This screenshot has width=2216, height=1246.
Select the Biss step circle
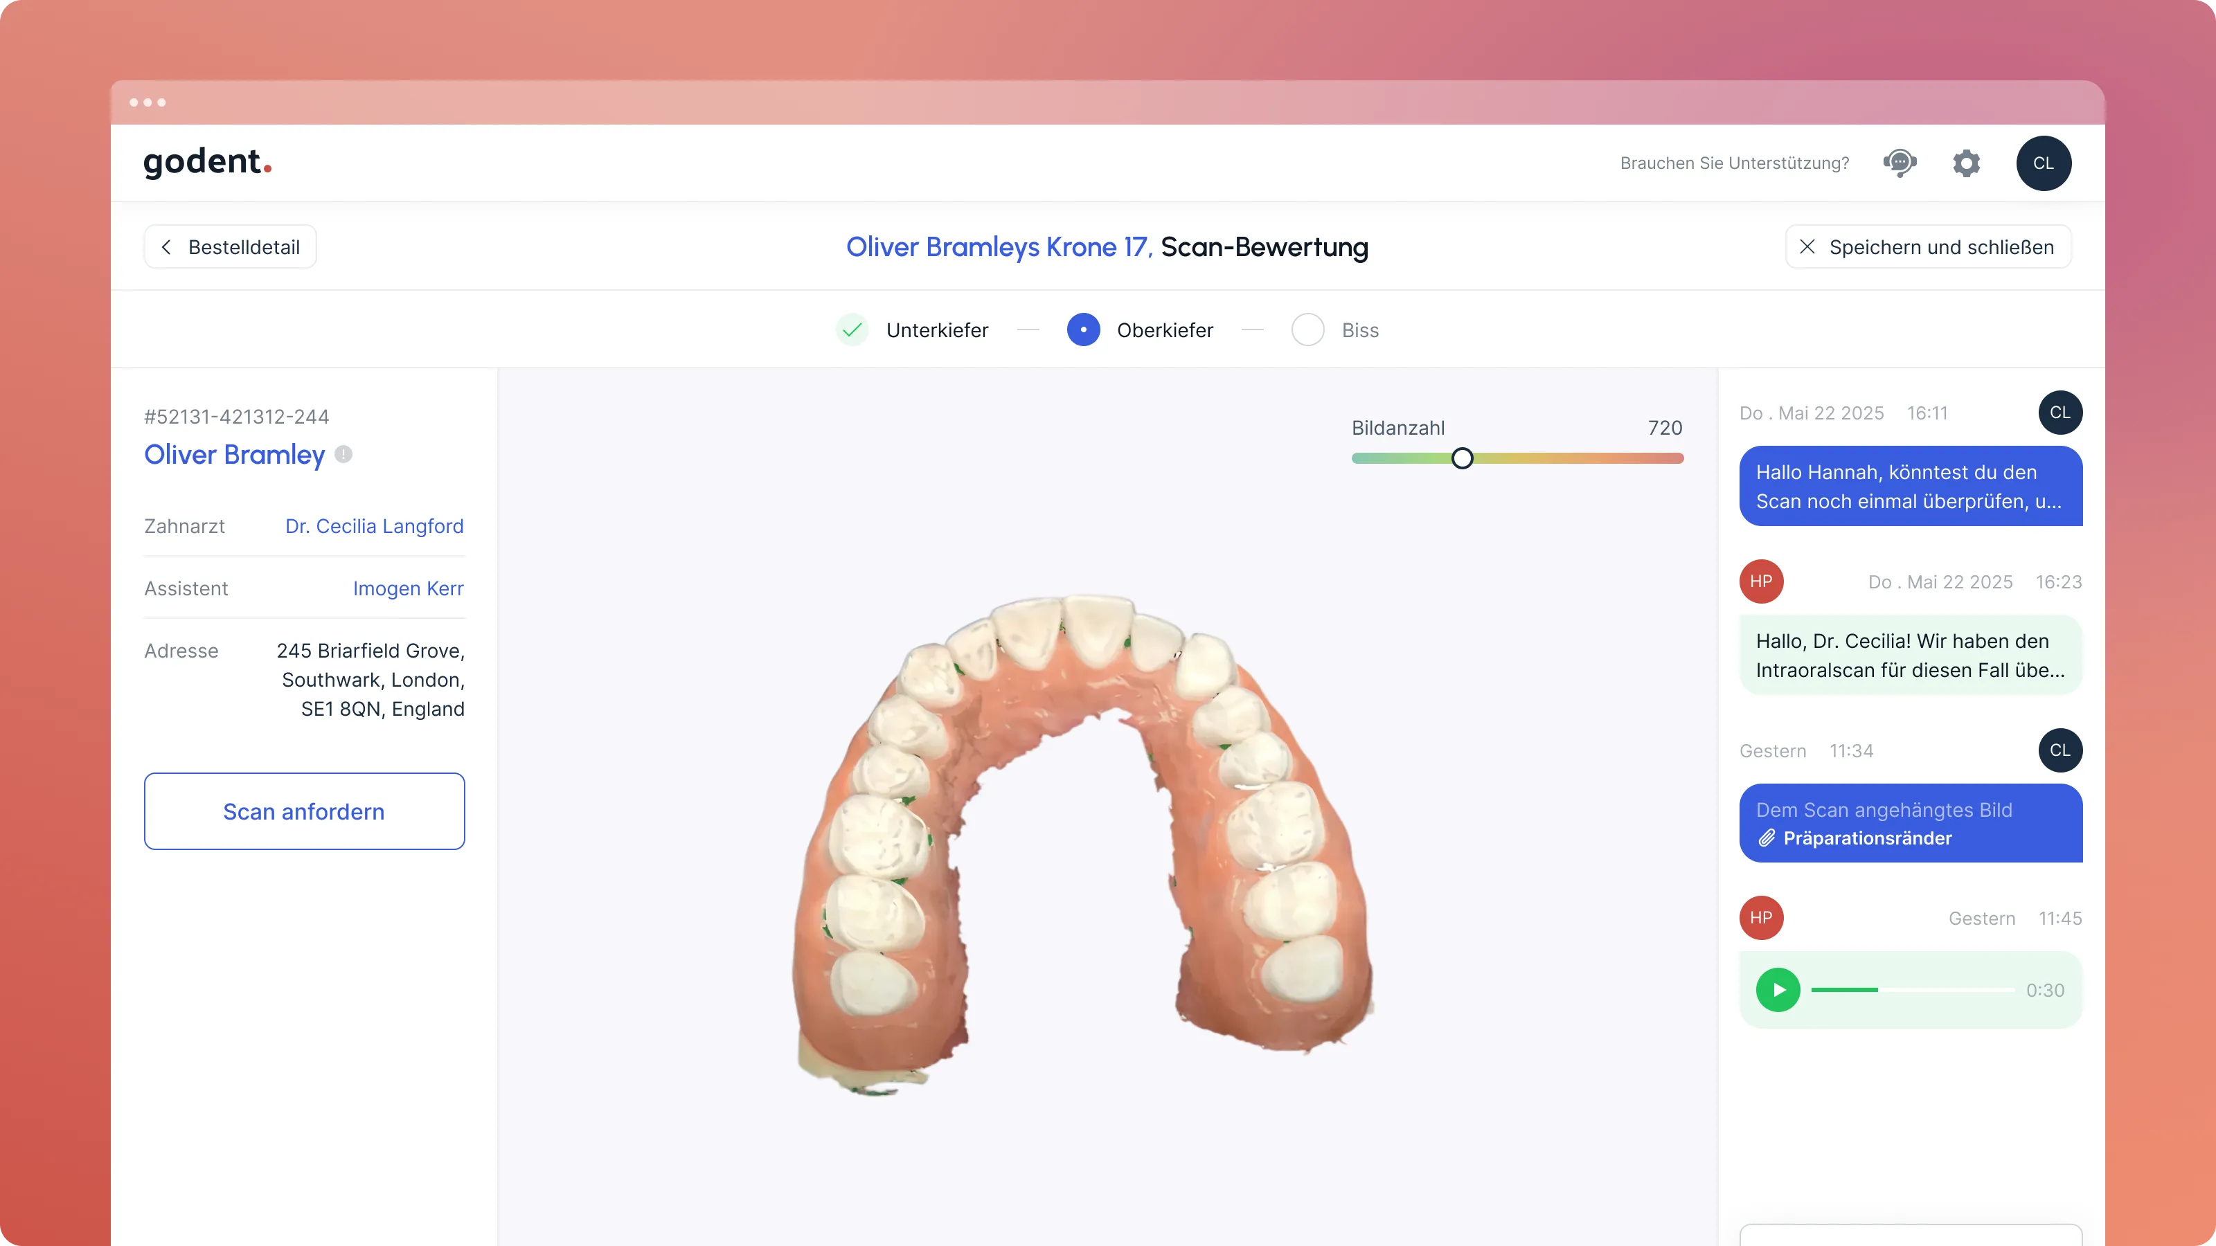tap(1307, 330)
